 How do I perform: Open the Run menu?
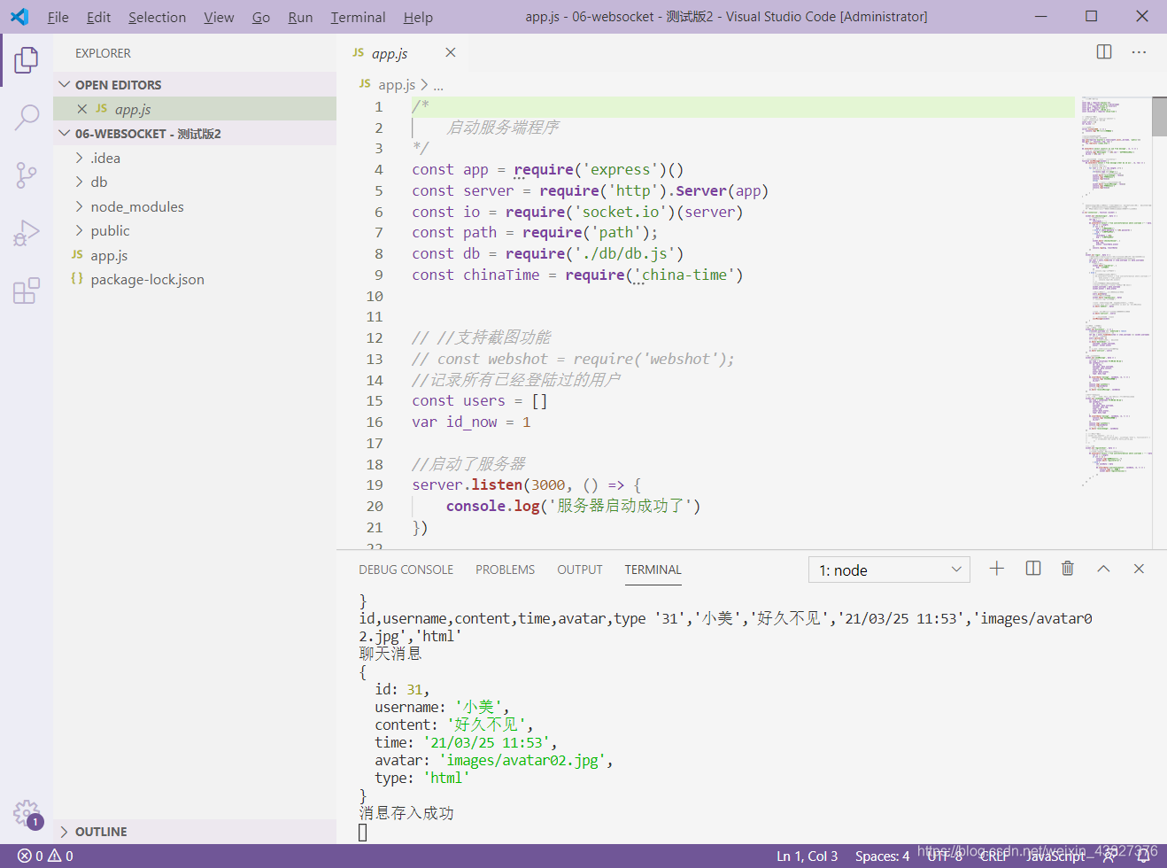click(300, 17)
